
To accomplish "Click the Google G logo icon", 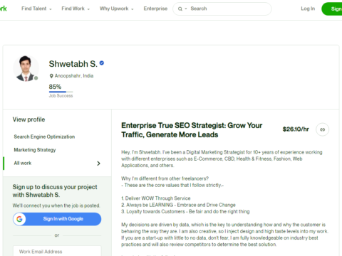I will (19, 219).
